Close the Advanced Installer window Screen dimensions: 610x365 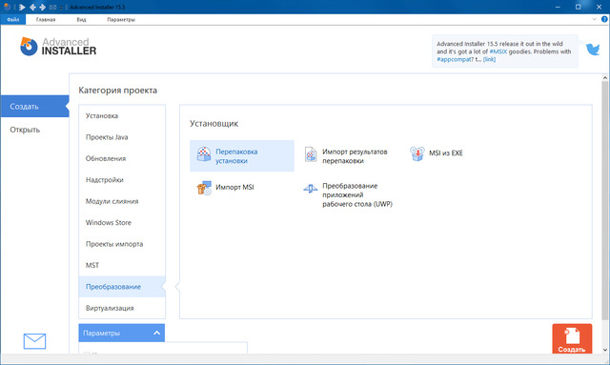click(x=600, y=7)
